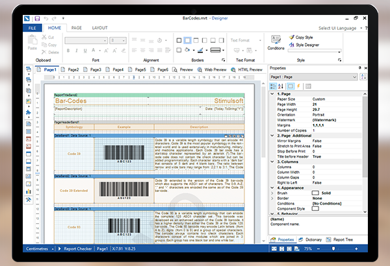The height and width of the screenshot is (266, 390).
Task: Click the zoom slider handle
Action: (x=333, y=248)
